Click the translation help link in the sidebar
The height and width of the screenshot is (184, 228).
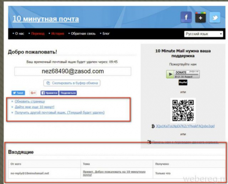coord(185,142)
